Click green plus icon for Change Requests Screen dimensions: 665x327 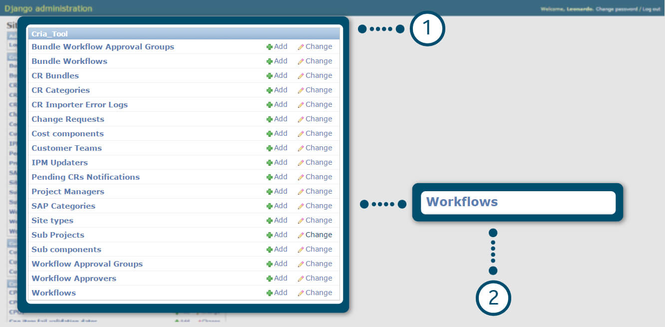pos(270,119)
